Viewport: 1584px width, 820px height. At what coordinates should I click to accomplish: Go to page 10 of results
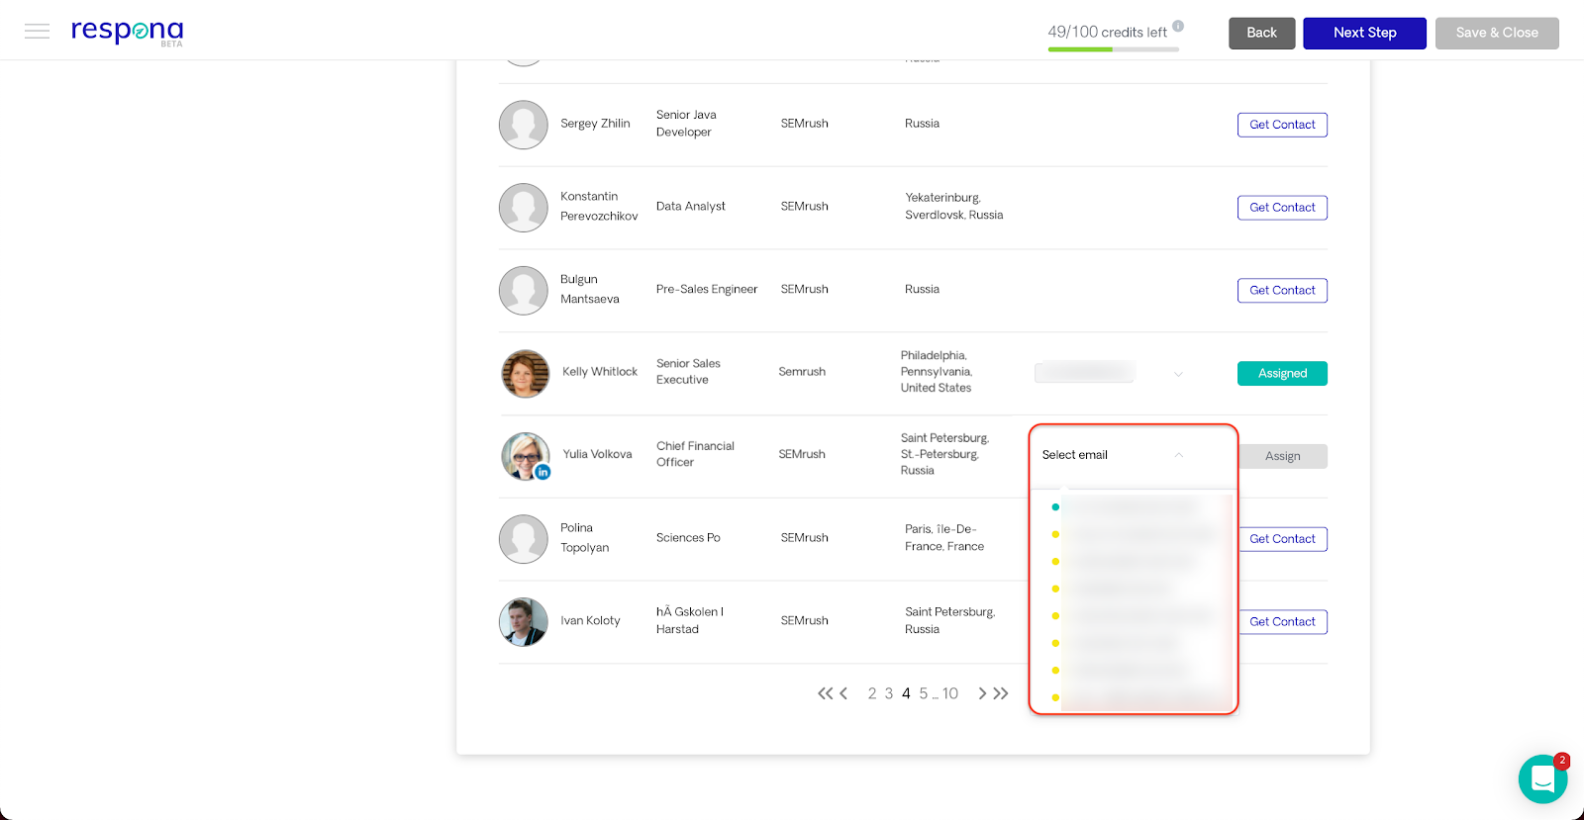coord(950,693)
